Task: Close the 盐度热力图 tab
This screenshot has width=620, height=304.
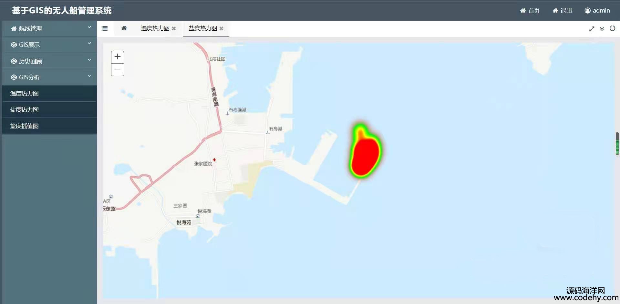Action: (x=222, y=28)
